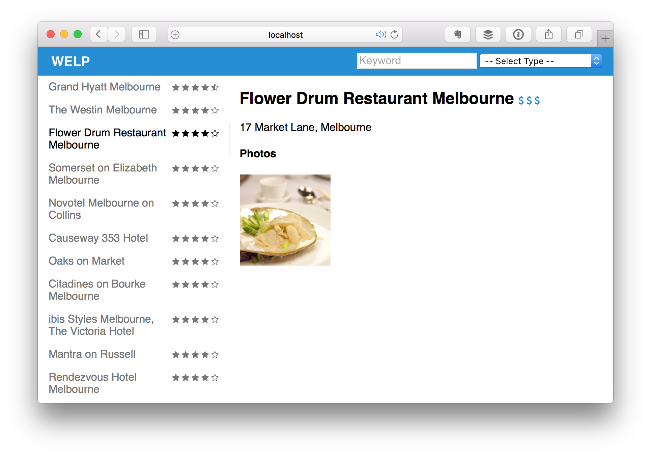
Task: Go back to previous page
Action: [x=99, y=34]
